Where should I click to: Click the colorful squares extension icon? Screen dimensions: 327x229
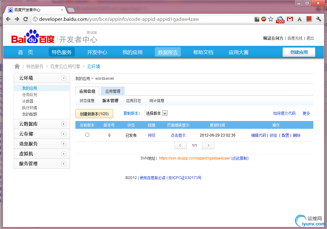[257, 19]
